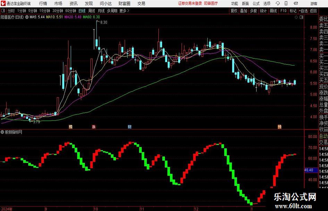Open the 公式 menu

[x=256, y=3]
